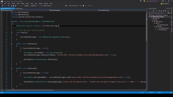The height and width of the screenshot is (97, 173).
Task: Expand EncryptedExample.cs in Solution Explorer
Action: pyautogui.click(x=156, y=28)
